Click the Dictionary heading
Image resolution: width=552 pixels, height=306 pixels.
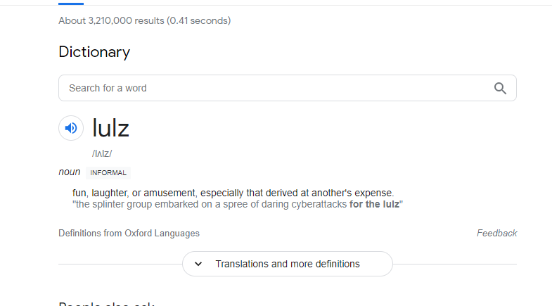pyautogui.click(x=94, y=52)
